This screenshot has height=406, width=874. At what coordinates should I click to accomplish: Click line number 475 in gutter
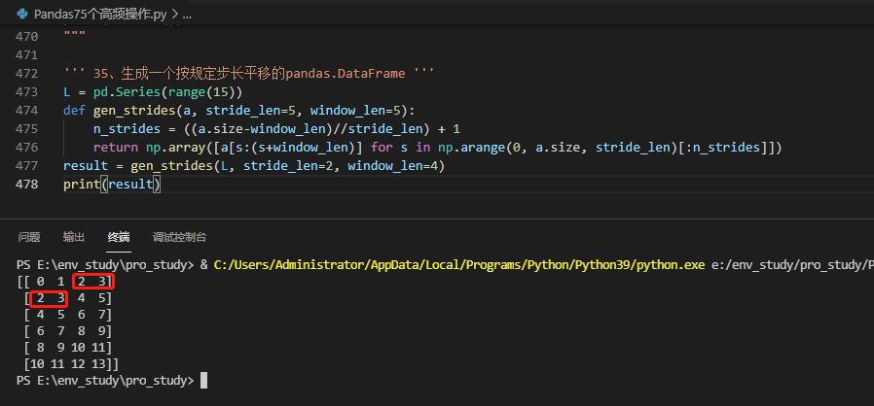click(x=28, y=129)
